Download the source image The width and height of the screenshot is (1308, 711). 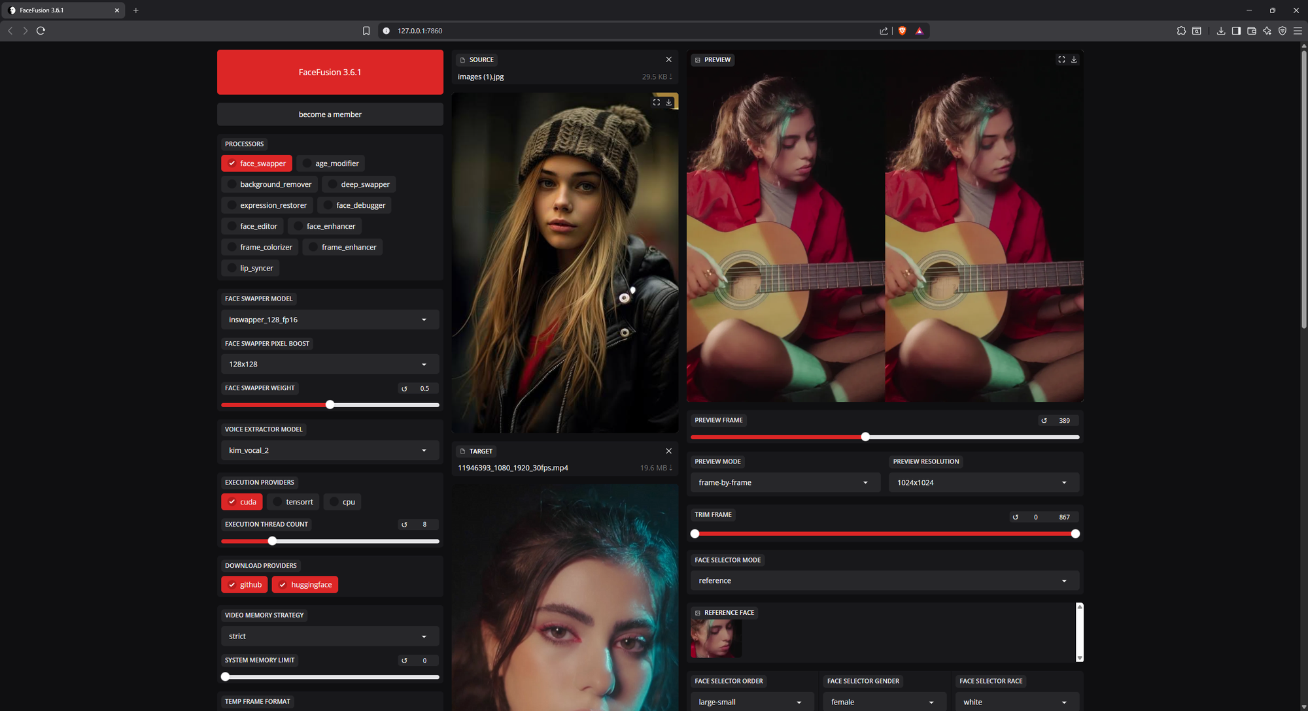coord(669,102)
